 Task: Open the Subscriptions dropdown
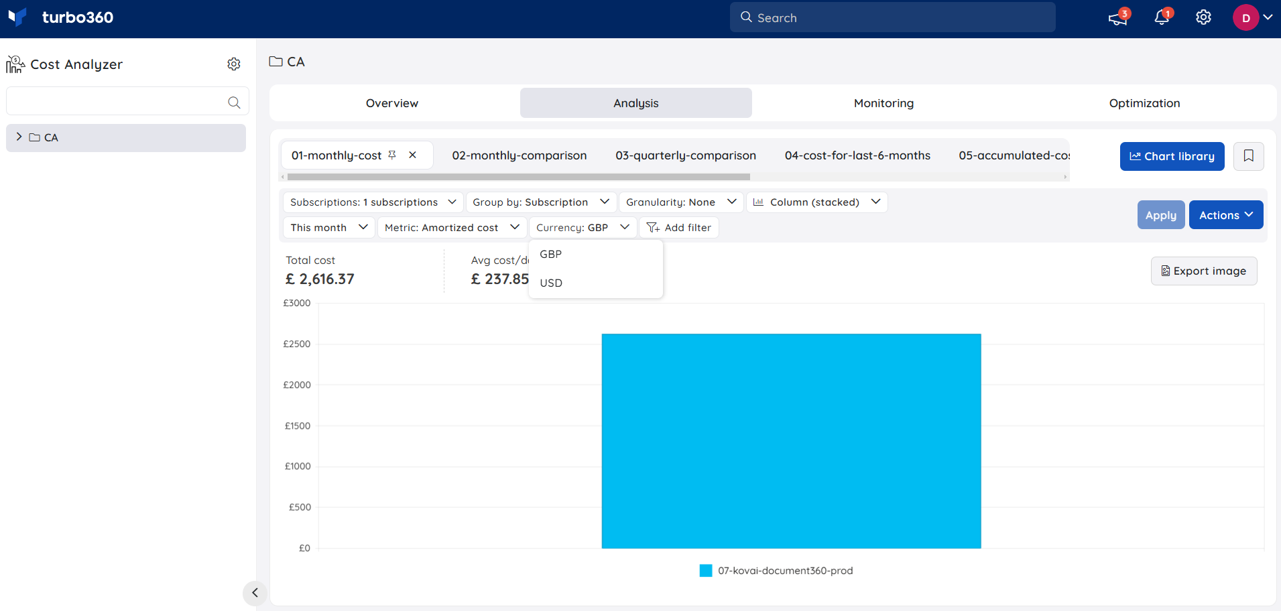click(373, 202)
